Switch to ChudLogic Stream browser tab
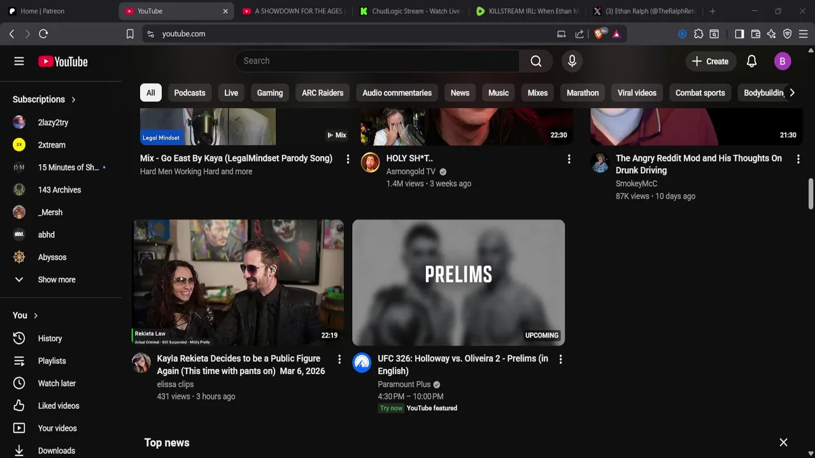 [x=411, y=11]
